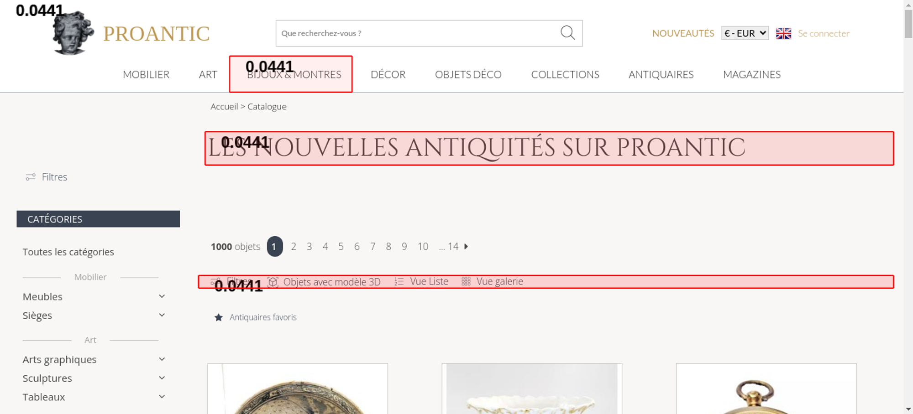Open the ANTIQUAIRES menu
Screen dimensions: 913x414
click(661, 74)
